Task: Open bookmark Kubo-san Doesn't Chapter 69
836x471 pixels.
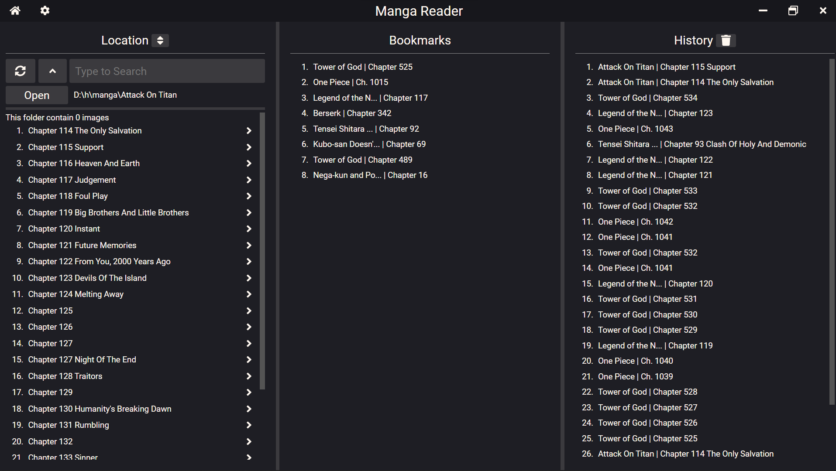Action: tap(369, 144)
